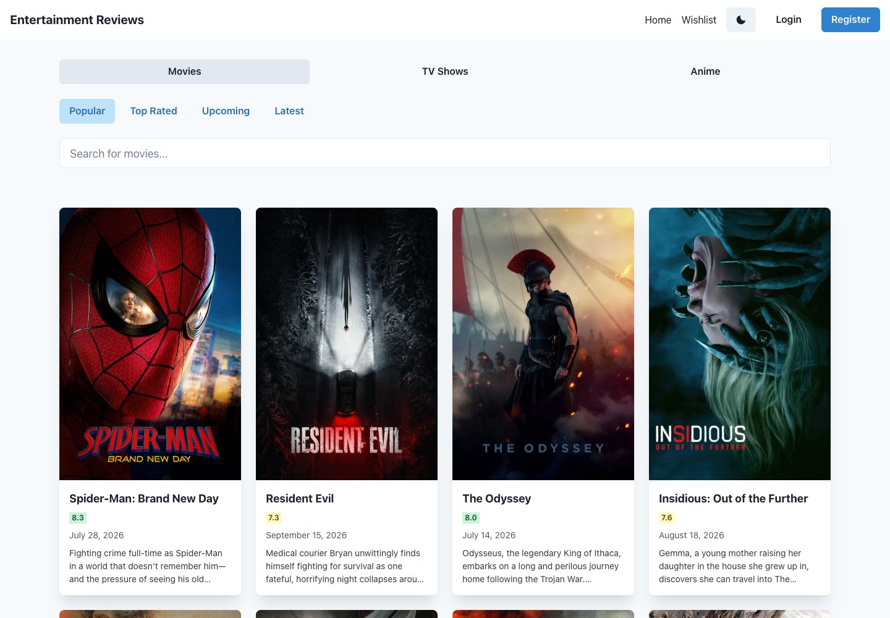Viewport: 890px width, 618px height.
Task: Switch to the Movies tab
Action: (184, 72)
